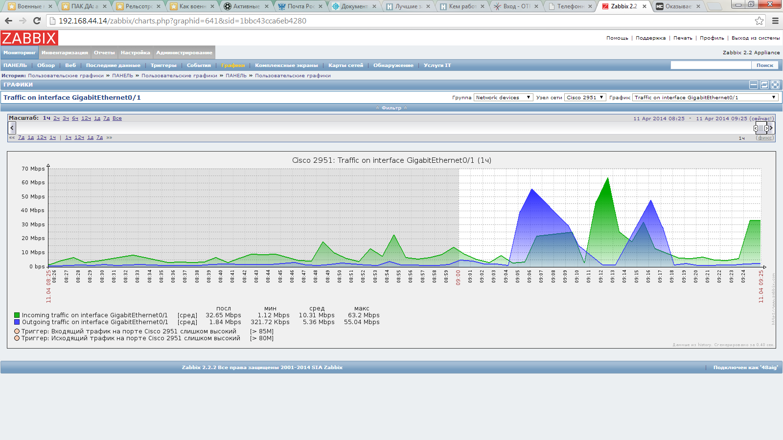This screenshot has height=440, width=783.
Task: Go to Обнаружение submenu item
Action: (x=393, y=65)
